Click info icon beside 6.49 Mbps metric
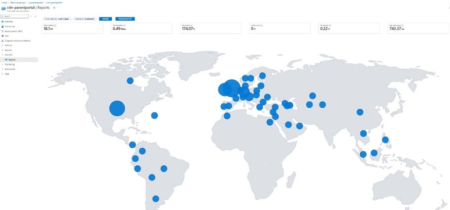 pos(124,26)
